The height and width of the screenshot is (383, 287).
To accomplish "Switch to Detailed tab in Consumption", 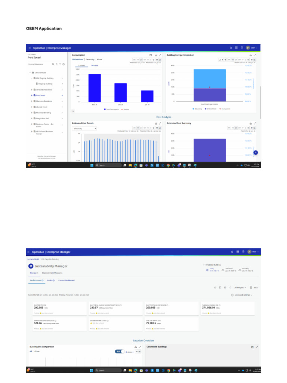I will [95, 65].
